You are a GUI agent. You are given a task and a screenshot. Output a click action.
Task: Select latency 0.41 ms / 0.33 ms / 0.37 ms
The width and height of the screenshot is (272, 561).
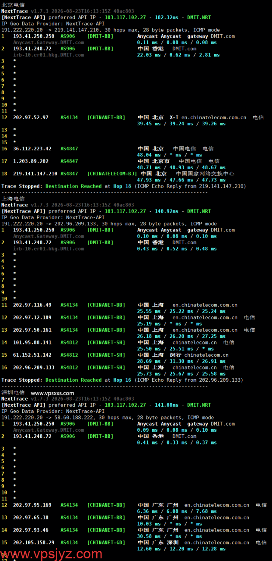tap(177, 442)
